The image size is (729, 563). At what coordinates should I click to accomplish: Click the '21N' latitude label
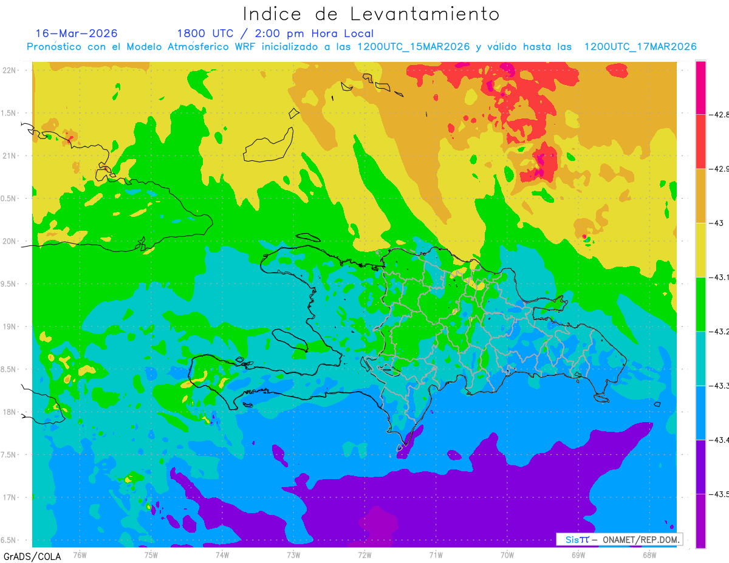pos(10,155)
